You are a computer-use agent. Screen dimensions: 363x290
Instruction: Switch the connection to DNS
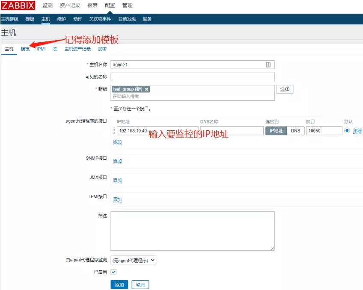coord(295,131)
